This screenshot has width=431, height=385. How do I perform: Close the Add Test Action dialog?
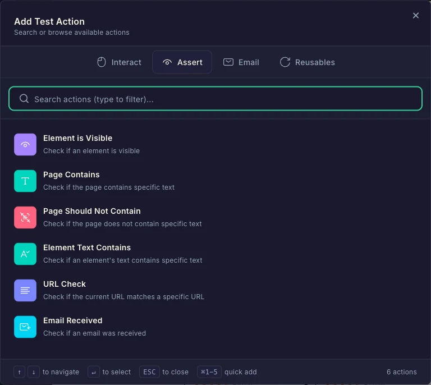[x=416, y=15]
